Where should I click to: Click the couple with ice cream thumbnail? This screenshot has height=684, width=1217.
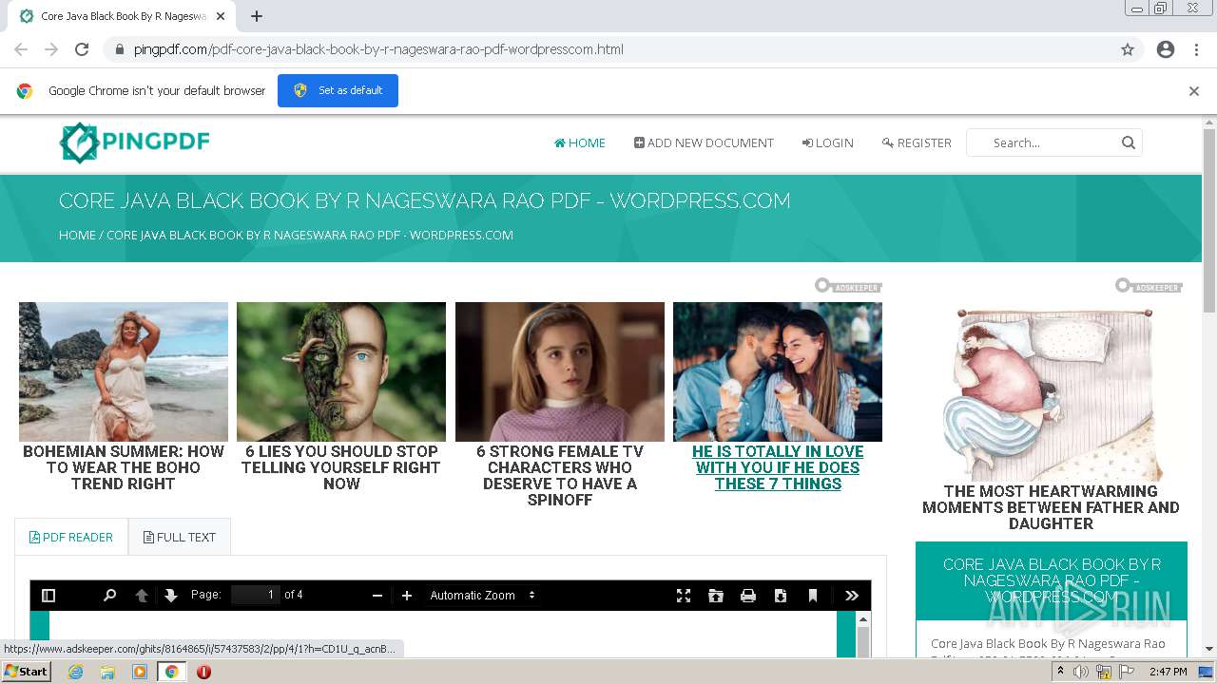(x=778, y=371)
